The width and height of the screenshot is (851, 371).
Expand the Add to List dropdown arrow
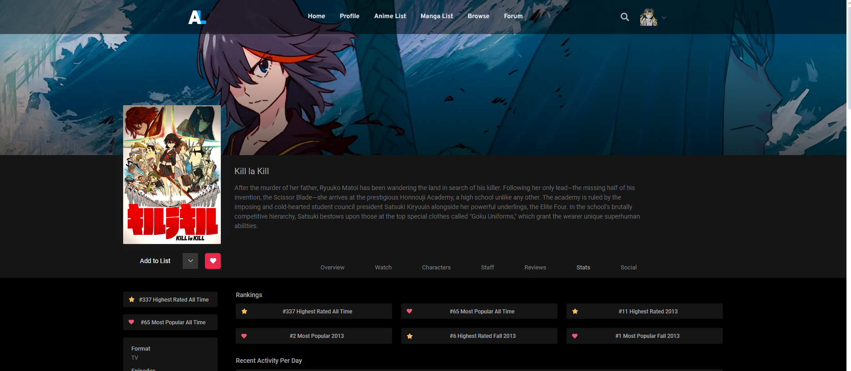pyautogui.click(x=190, y=261)
